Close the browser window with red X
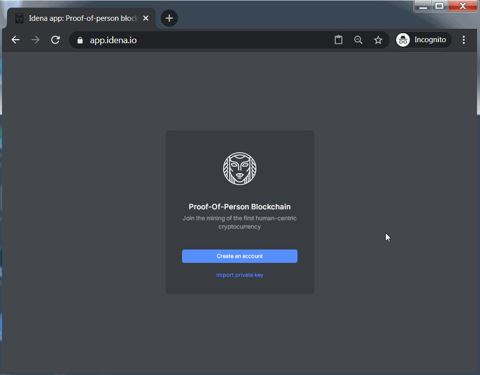Screen dimensions: 480x375 pyautogui.click(x=463, y=6)
